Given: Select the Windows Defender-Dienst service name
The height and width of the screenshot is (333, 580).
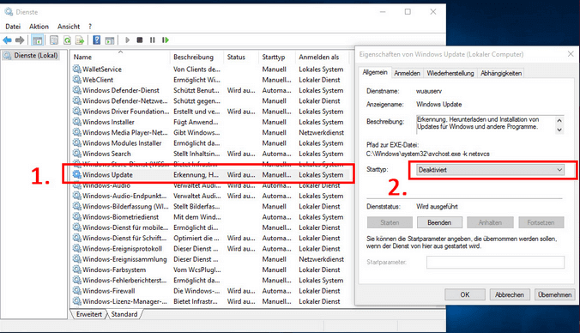Looking at the screenshot, I should click(121, 90).
